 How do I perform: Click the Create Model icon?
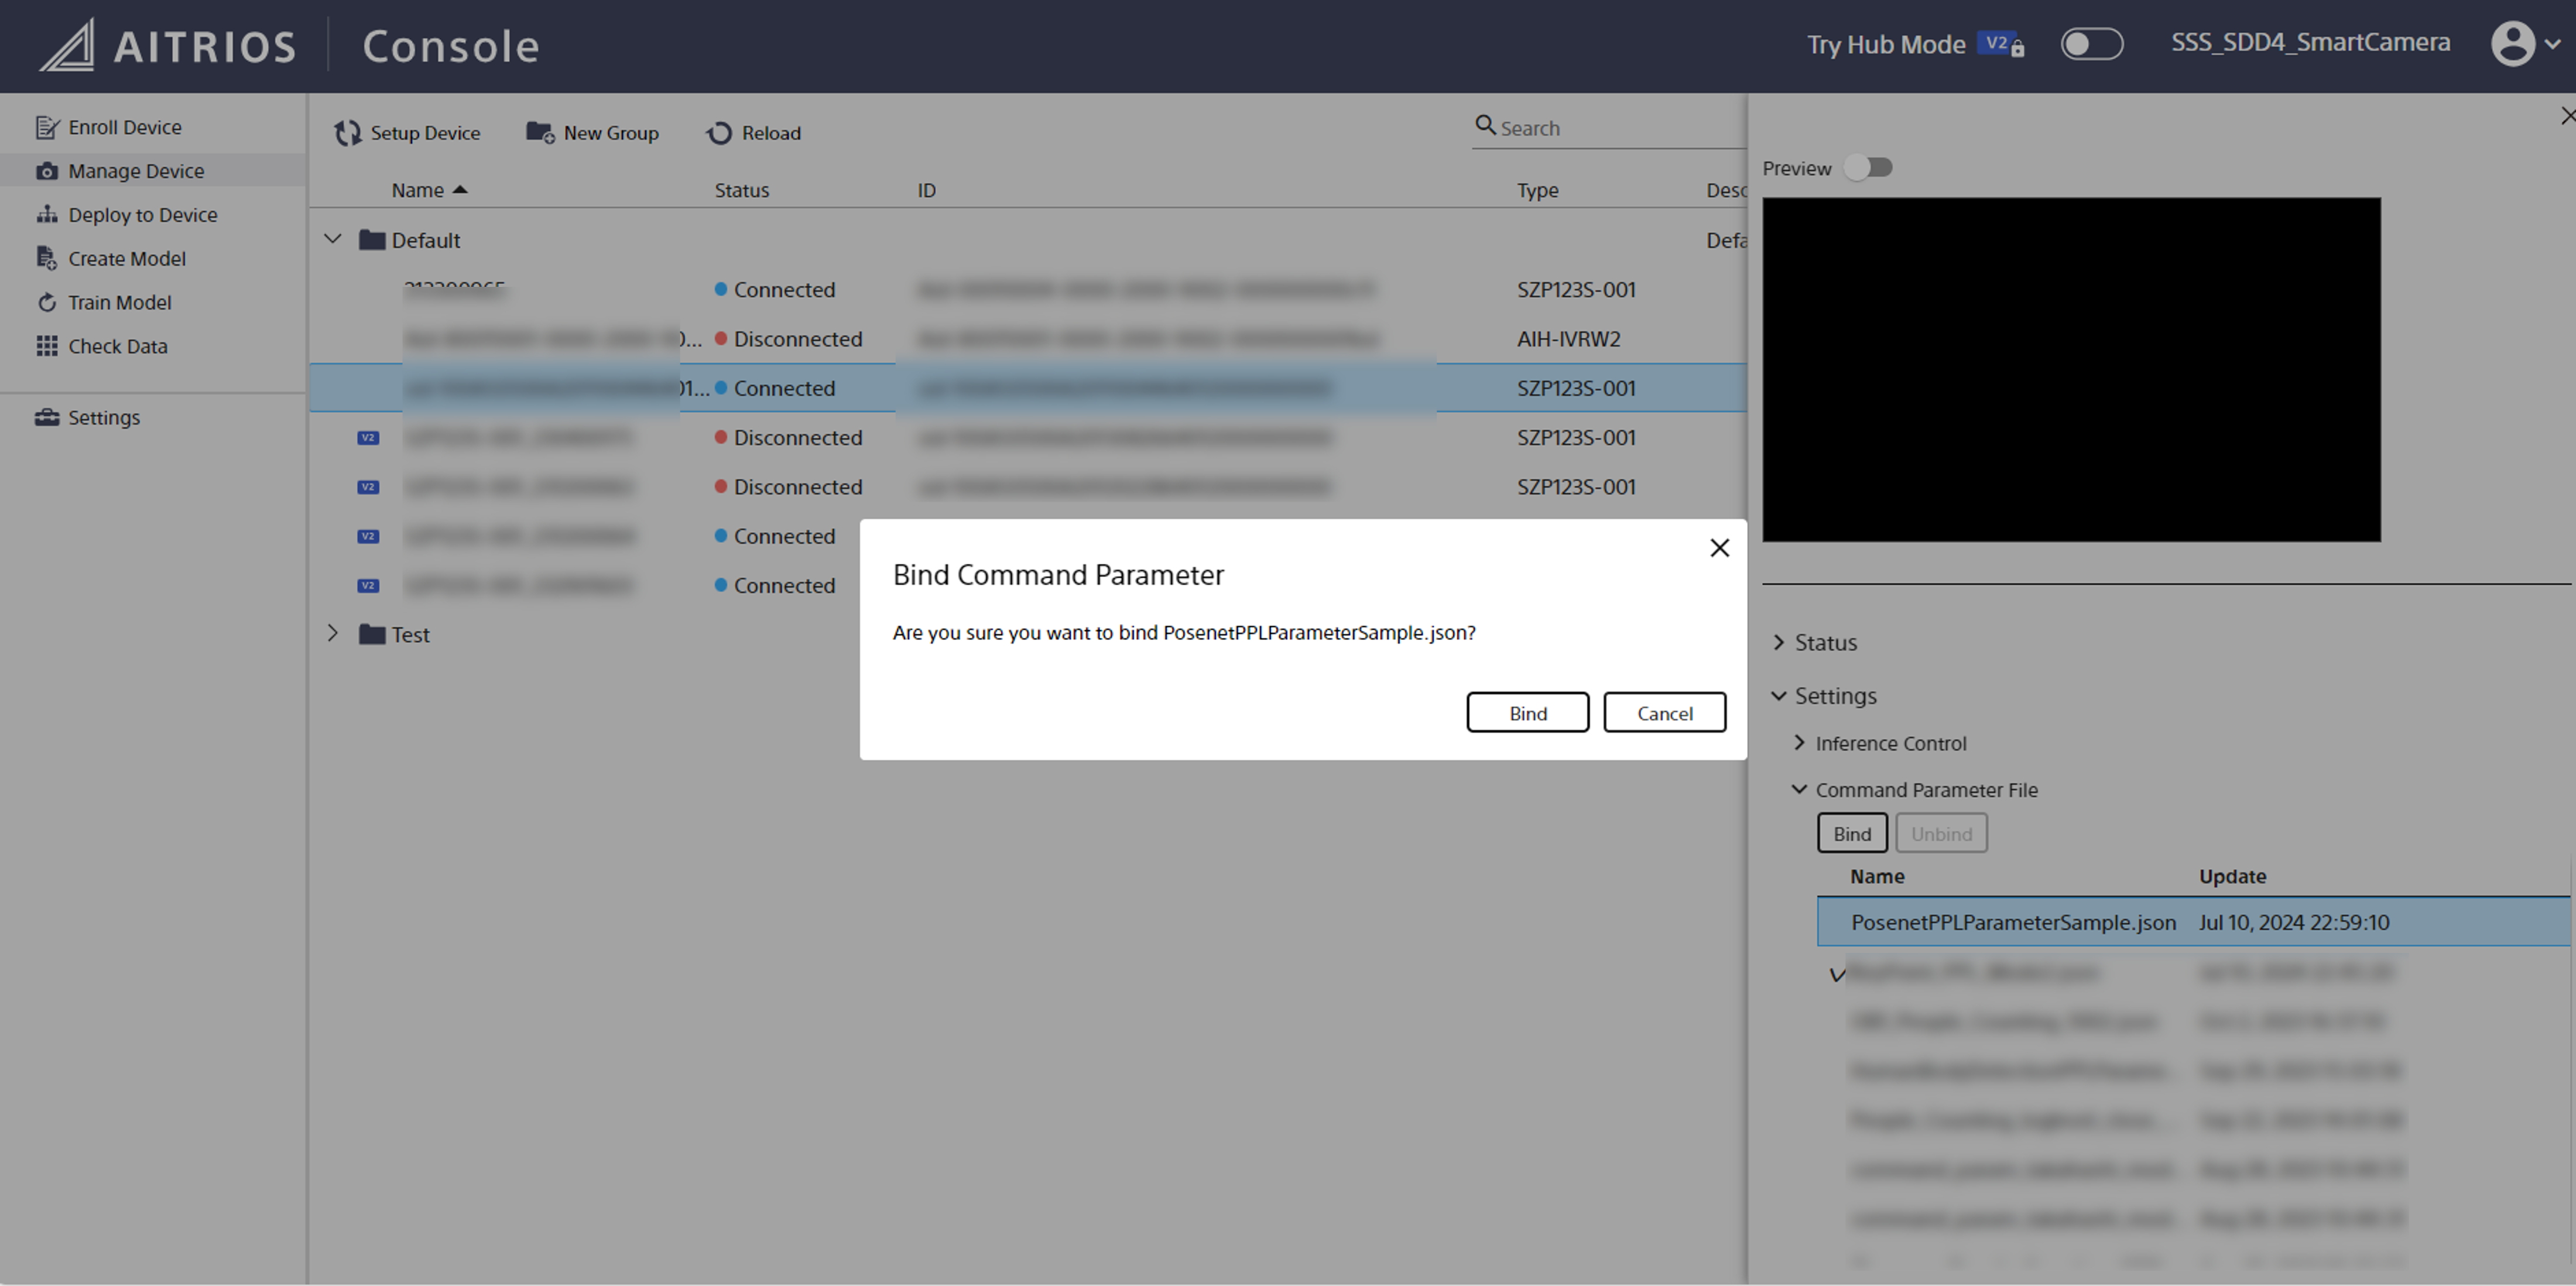pyautogui.click(x=46, y=258)
